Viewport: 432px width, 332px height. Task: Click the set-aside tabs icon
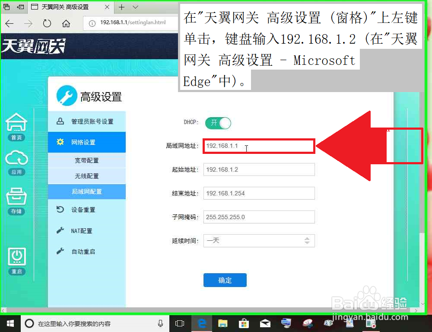pos(20,7)
